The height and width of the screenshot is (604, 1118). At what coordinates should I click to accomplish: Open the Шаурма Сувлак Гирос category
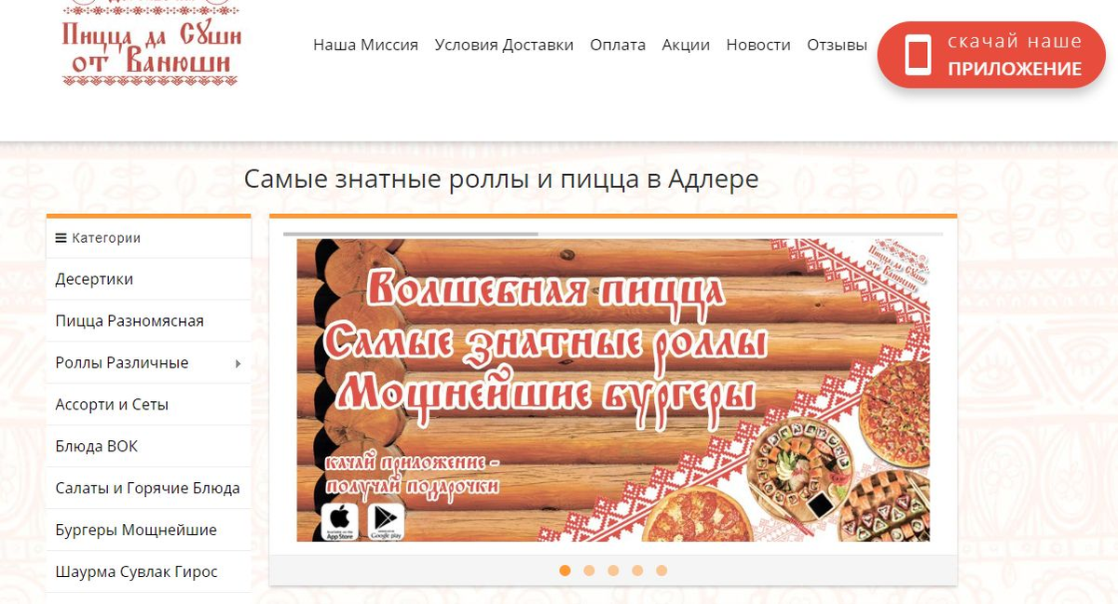149,571
